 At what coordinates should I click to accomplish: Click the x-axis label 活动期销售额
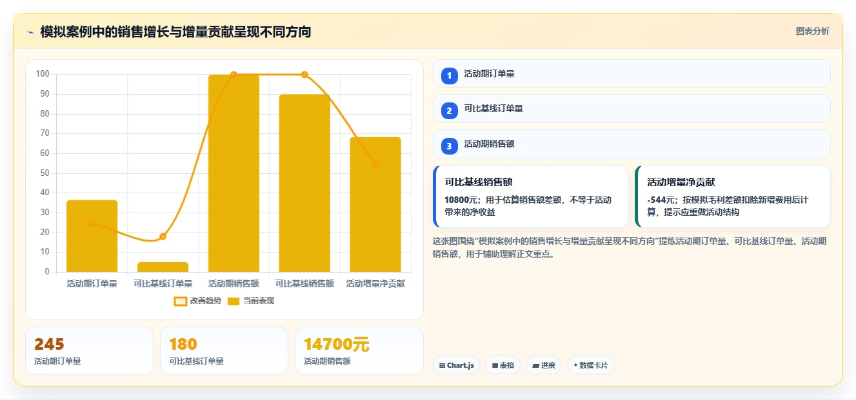click(234, 283)
